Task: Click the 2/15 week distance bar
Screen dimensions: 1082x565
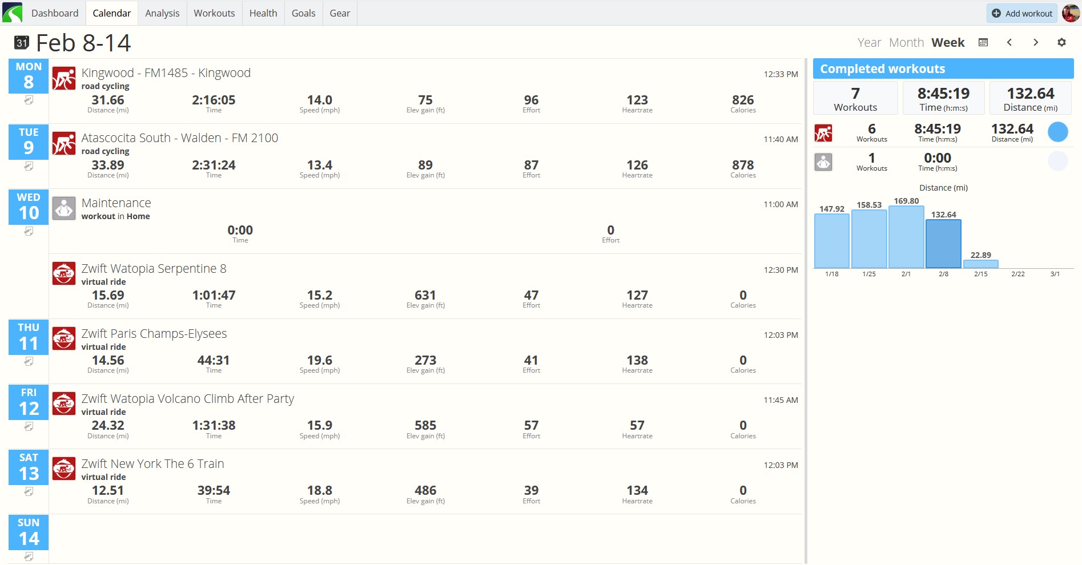Action: pyautogui.click(x=981, y=264)
